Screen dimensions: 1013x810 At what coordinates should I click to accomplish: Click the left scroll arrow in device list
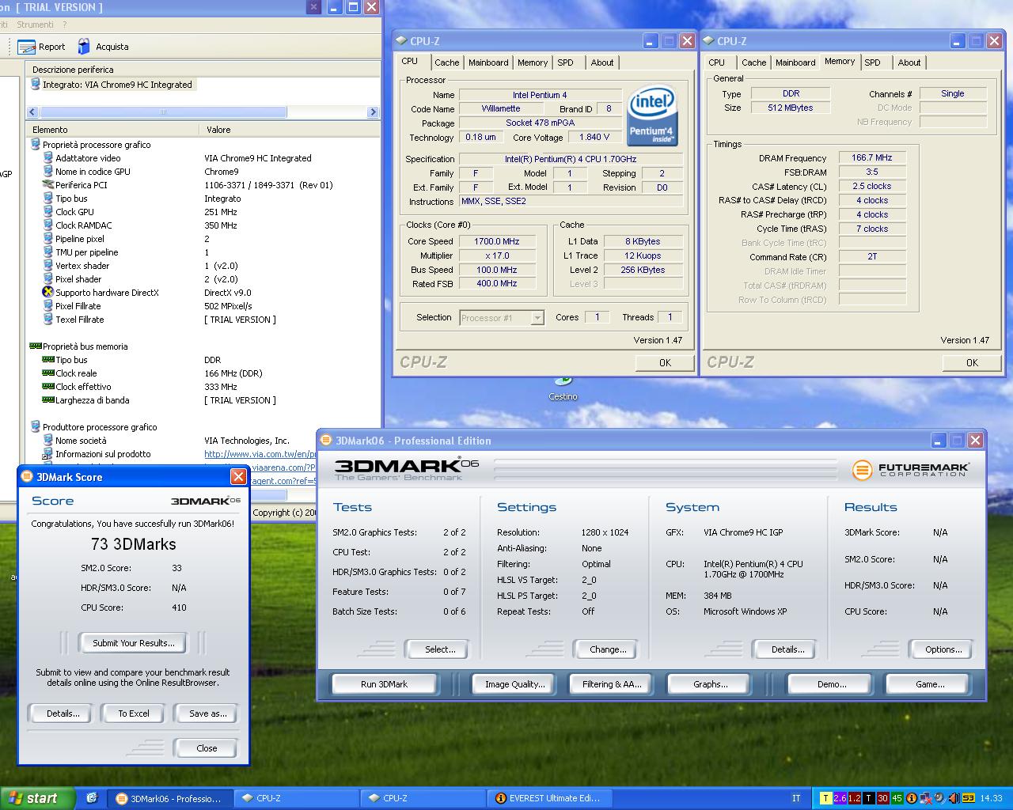pos(33,112)
